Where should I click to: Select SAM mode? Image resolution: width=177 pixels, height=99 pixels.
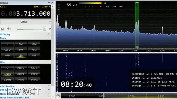coord(34,44)
